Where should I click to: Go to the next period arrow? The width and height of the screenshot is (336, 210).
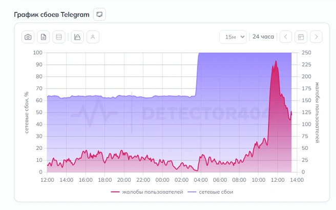click(x=317, y=37)
